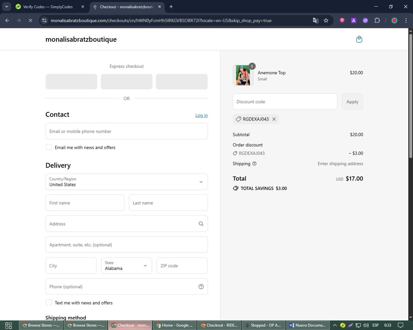Open the tab search dropdown arrow
This screenshot has width=413, height=330.
coord(6,7)
